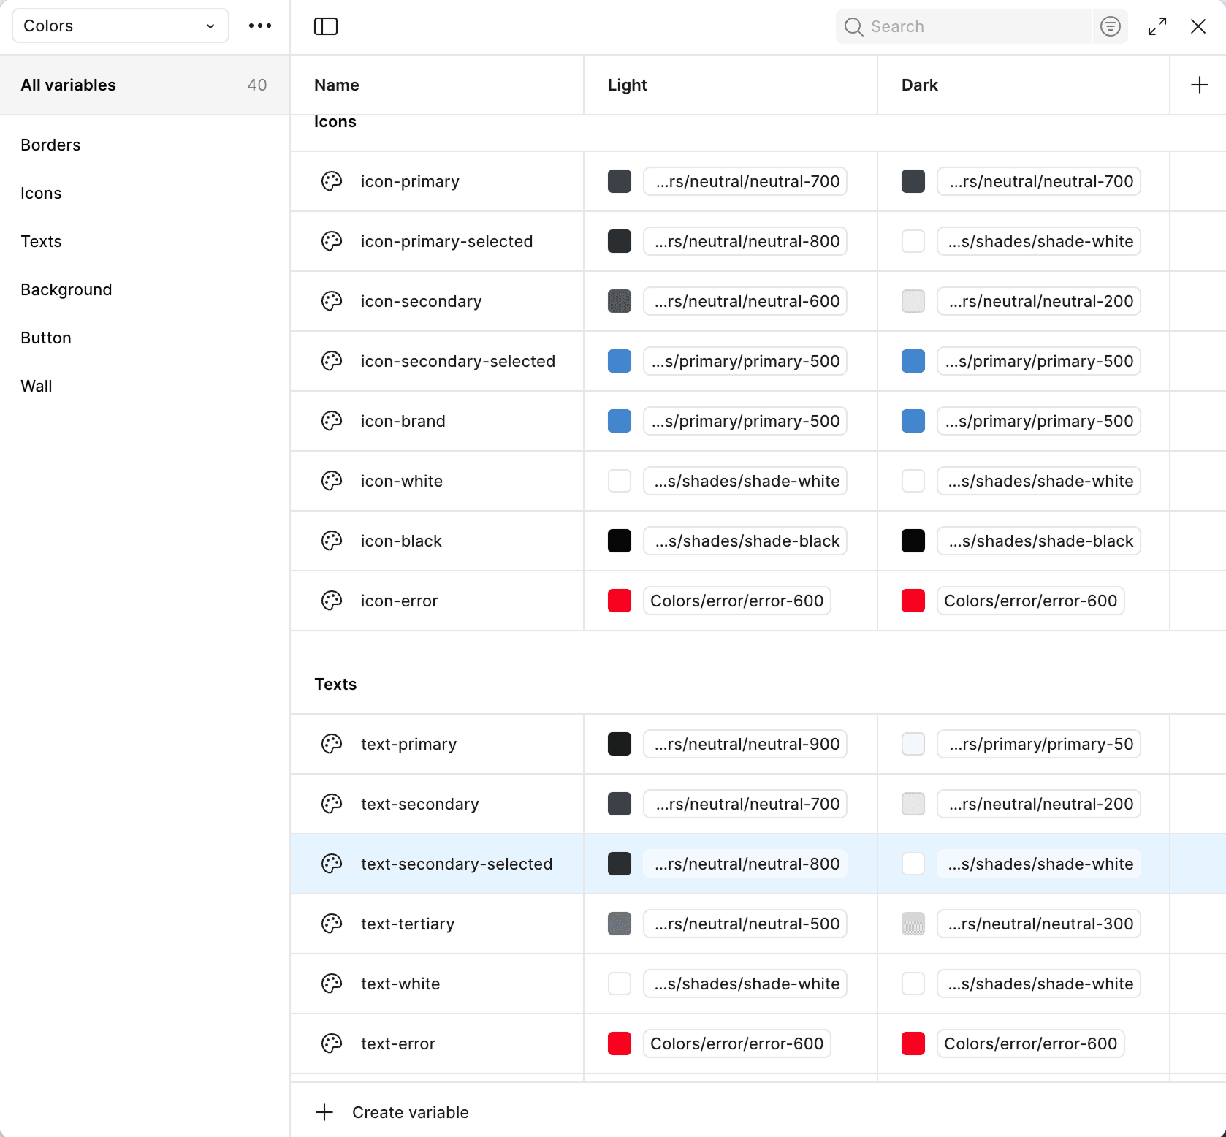The width and height of the screenshot is (1226, 1137).
Task: Click the Dark red swatch for text-error
Action: coord(913,1043)
